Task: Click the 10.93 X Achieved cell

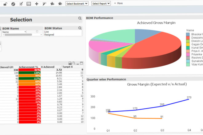Action: pos(52,75)
